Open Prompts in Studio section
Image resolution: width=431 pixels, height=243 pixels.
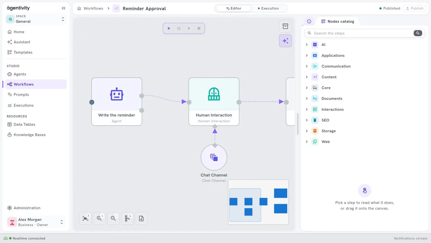point(36,95)
